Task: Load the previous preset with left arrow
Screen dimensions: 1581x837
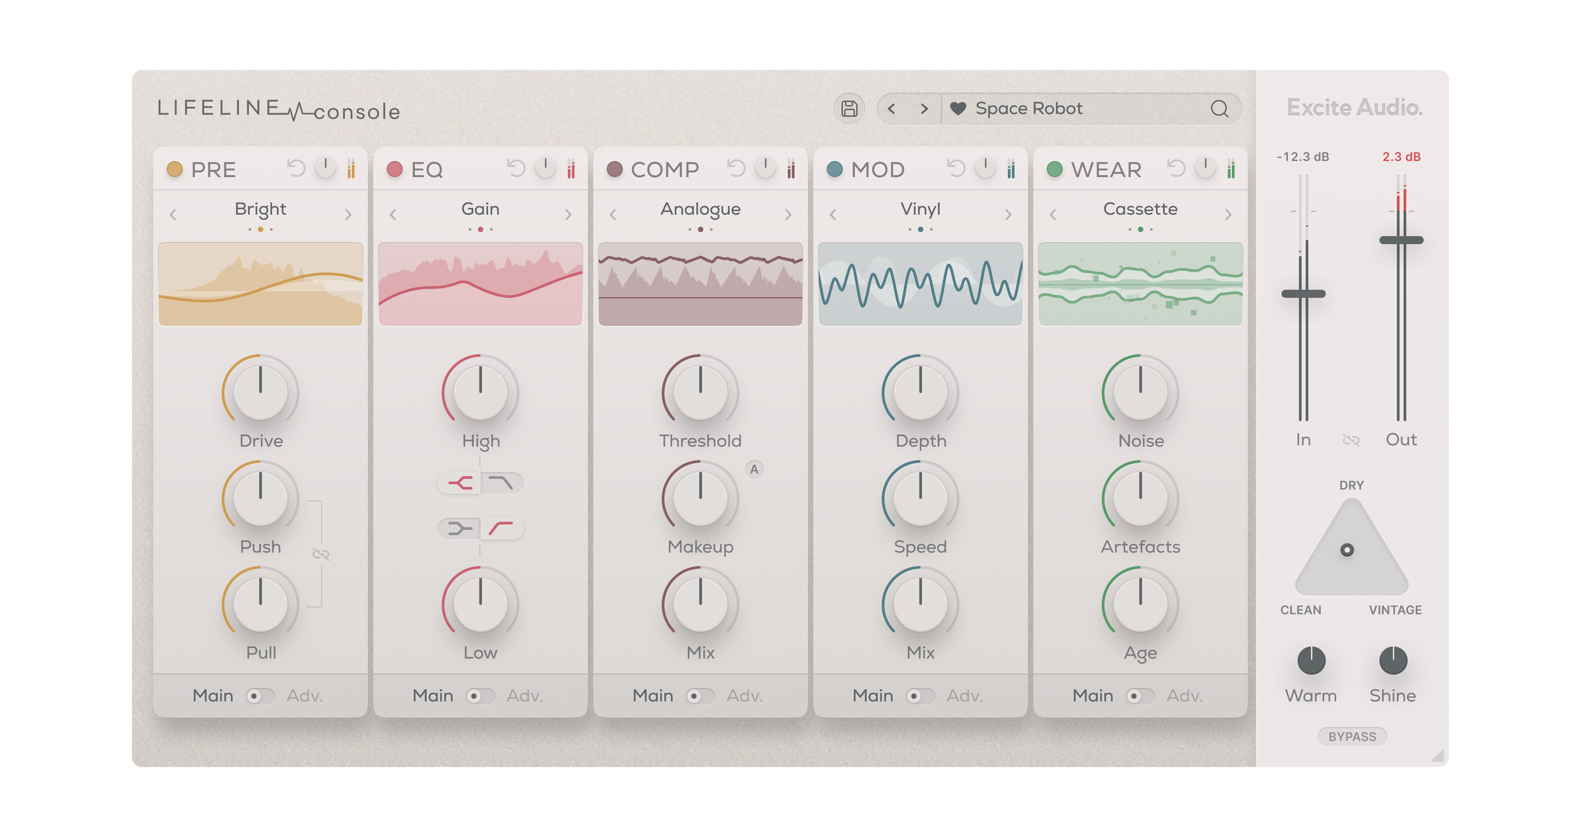Action: (x=892, y=109)
